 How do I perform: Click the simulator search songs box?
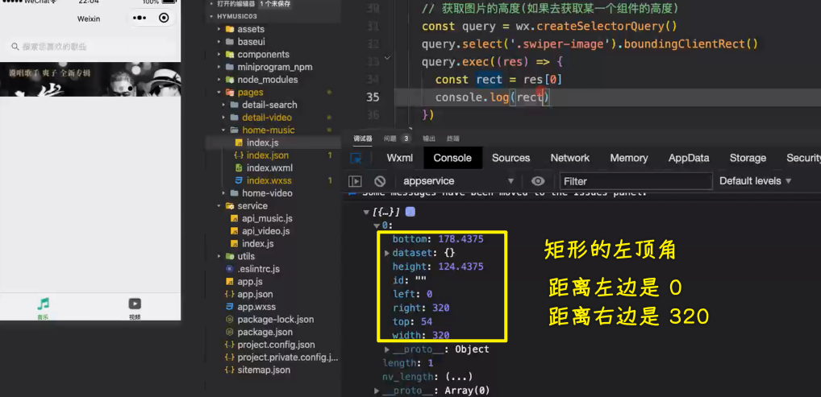click(90, 47)
